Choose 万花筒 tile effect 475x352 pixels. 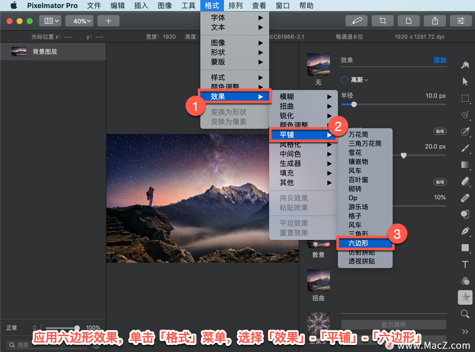pos(365,135)
